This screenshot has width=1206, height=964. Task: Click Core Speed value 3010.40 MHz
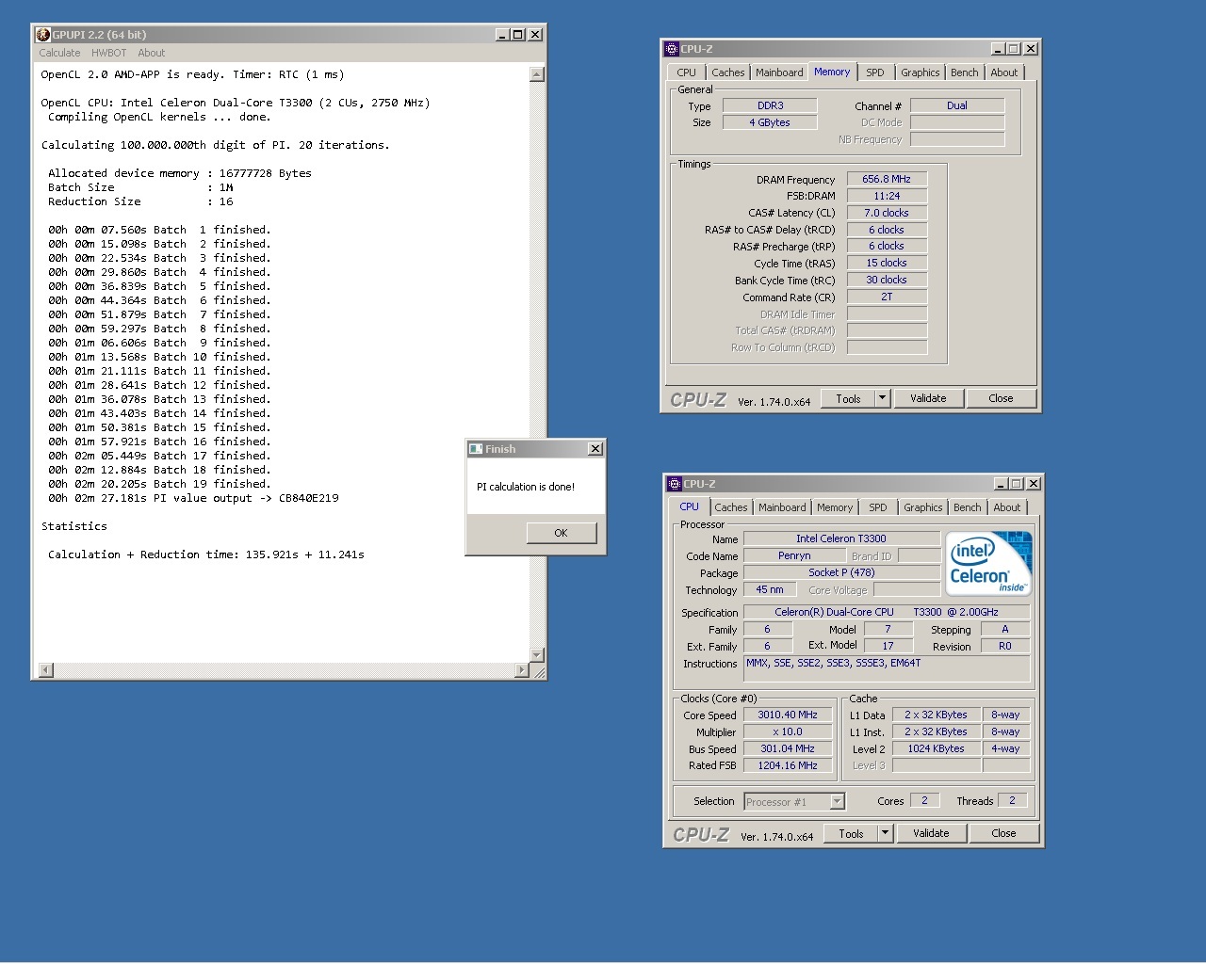[788, 715]
